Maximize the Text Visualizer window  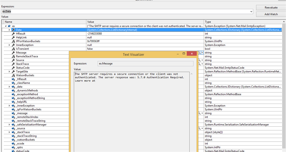pyautogui.click(x=184, y=53)
